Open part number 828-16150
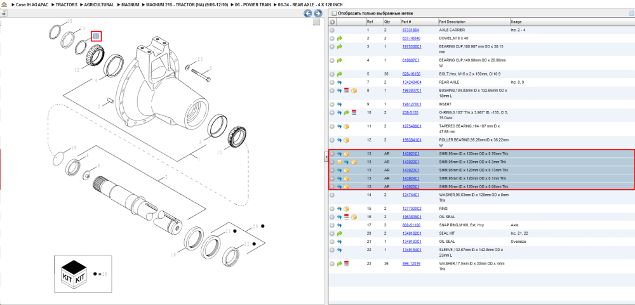This screenshot has height=305, width=635. pyautogui.click(x=411, y=74)
